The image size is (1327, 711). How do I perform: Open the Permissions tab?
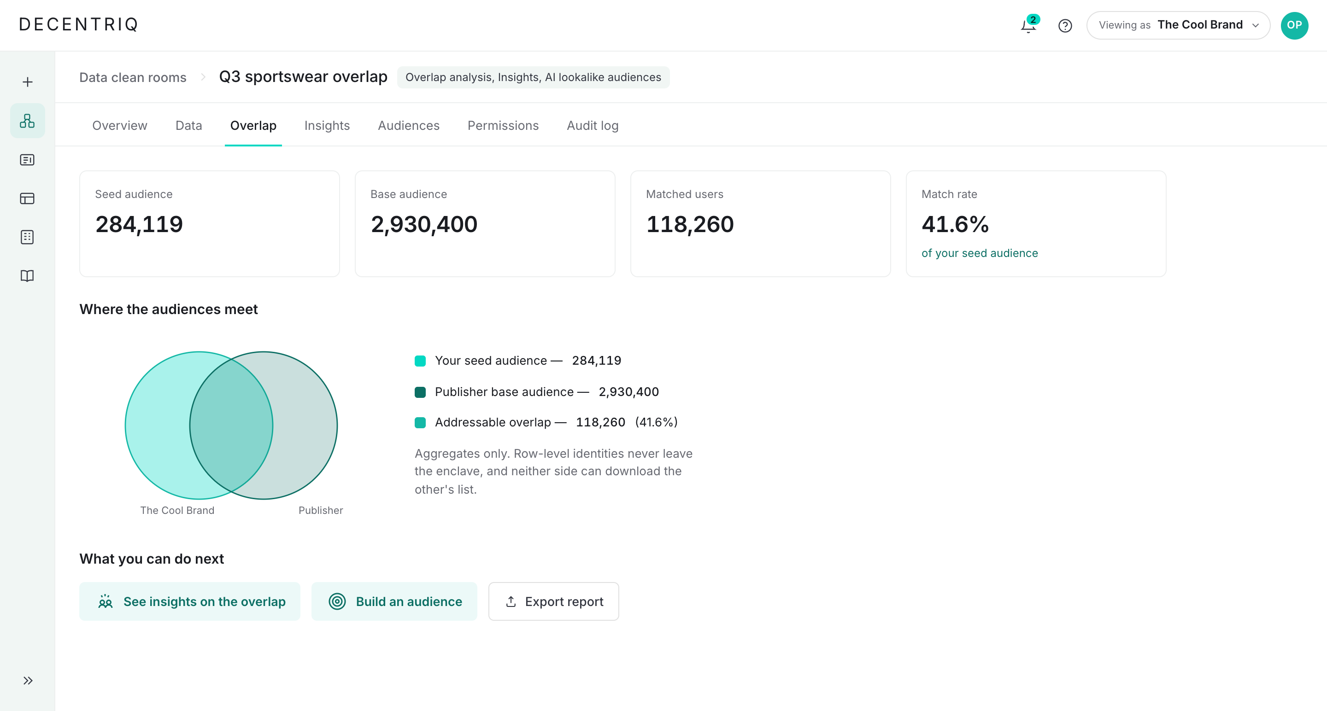(503, 126)
